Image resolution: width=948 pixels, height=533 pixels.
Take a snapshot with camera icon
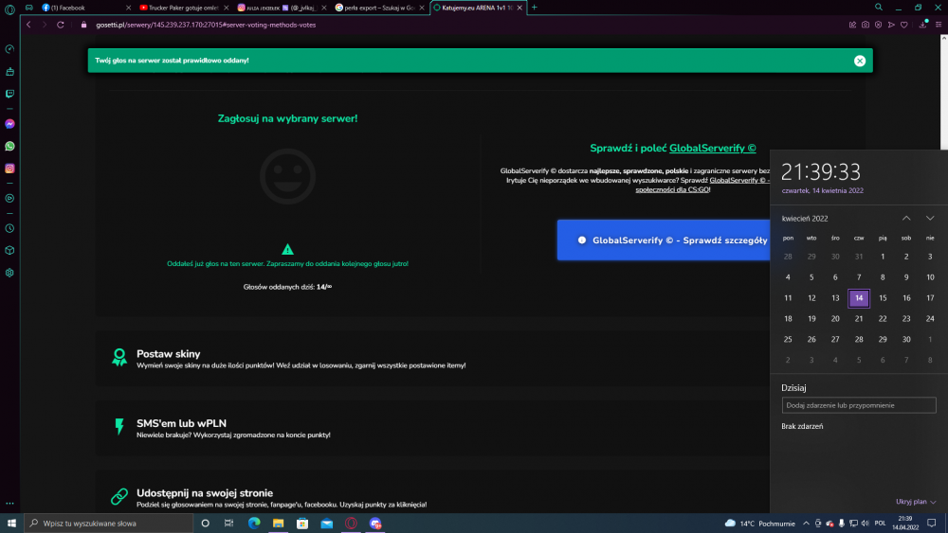pyautogui.click(x=866, y=25)
